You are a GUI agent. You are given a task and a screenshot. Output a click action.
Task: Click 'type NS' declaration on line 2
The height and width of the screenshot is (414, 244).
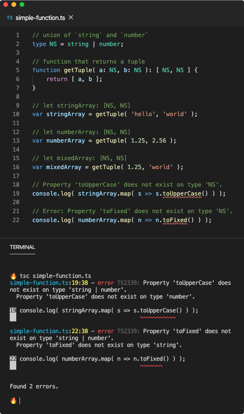point(45,44)
